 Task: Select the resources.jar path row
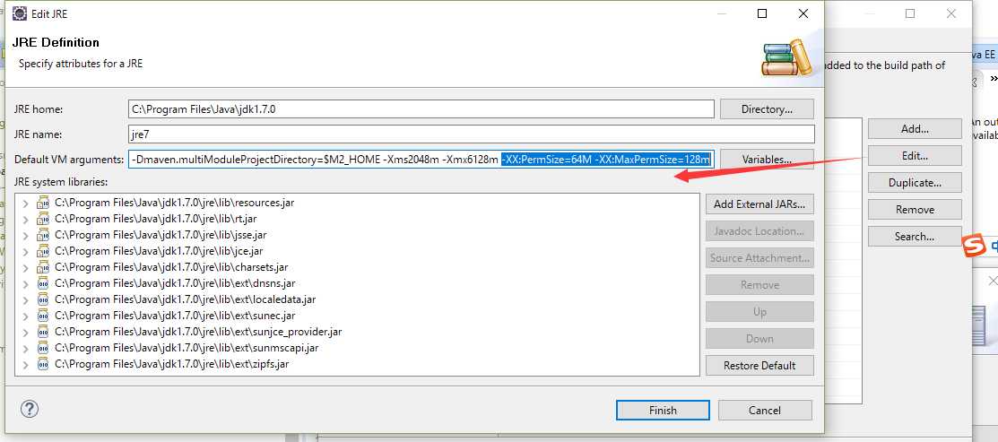(174, 203)
